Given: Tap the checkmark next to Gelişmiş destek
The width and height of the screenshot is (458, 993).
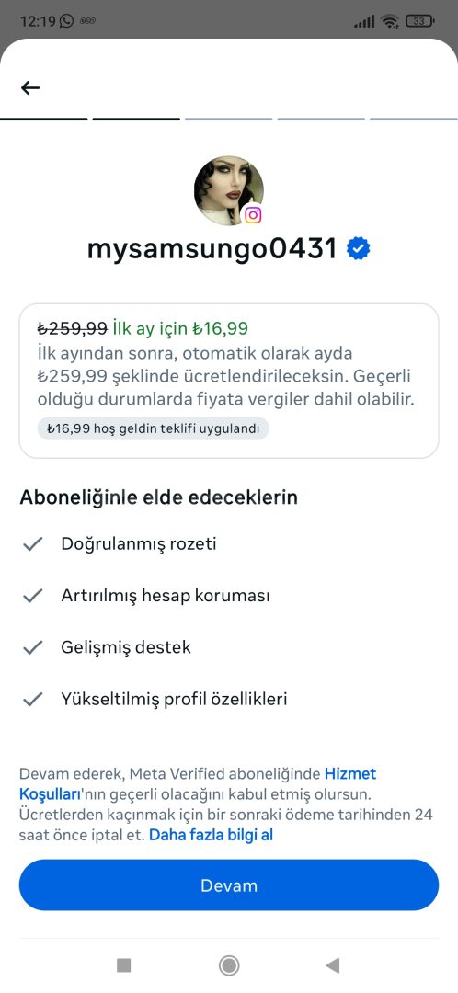Looking at the screenshot, I should pyautogui.click(x=32, y=647).
